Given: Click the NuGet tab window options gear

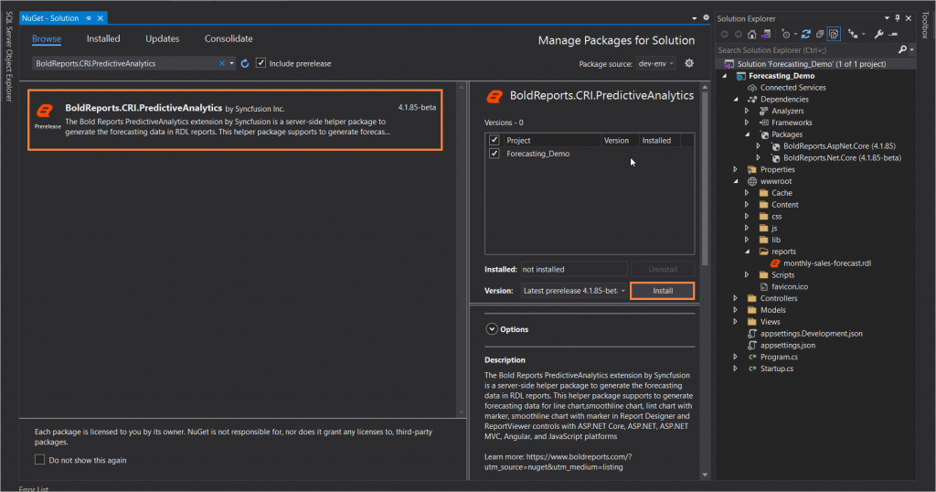Looking at the screenshot, I should click(706, 18).
